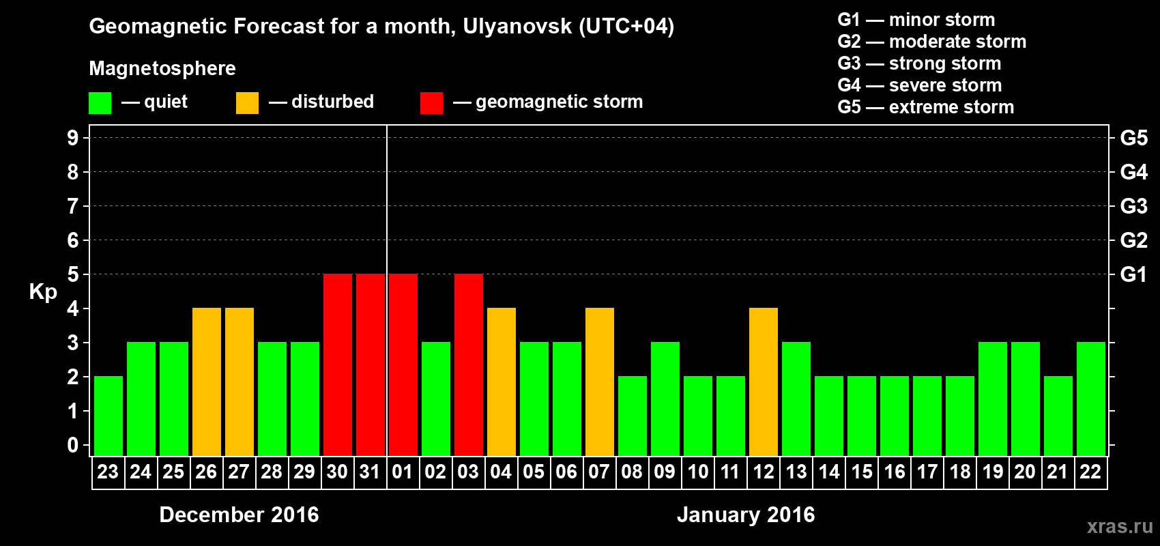The image size is (1160, 546).
Task: Click the 'G1 — minor storm' legend line
Action: [916, 20]
